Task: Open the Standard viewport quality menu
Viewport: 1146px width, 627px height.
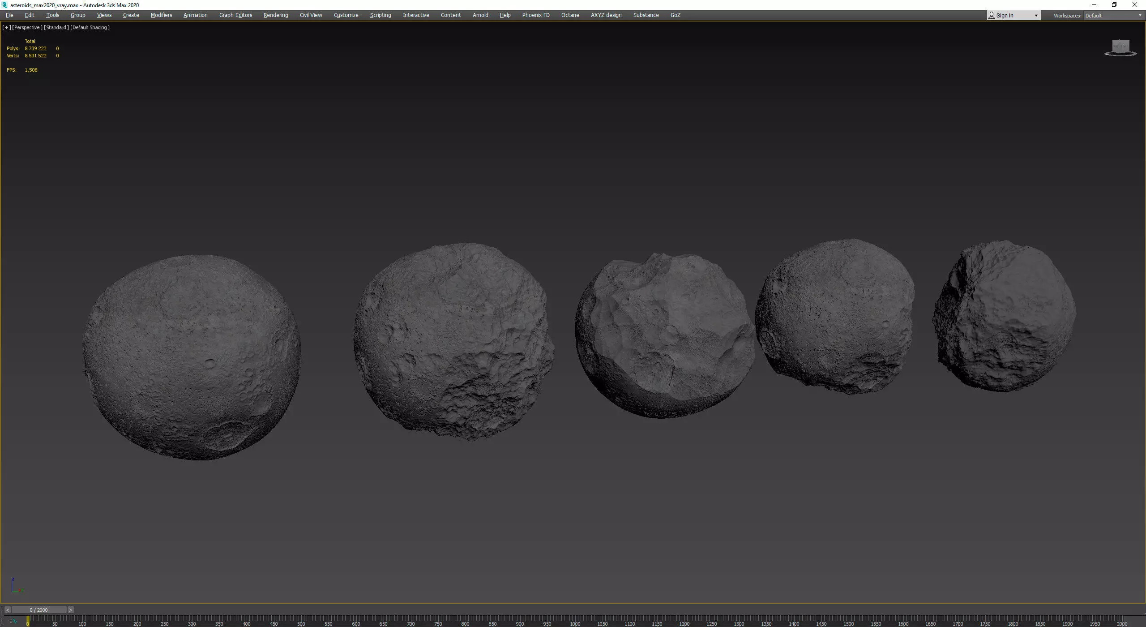Action: pos(56,27)
